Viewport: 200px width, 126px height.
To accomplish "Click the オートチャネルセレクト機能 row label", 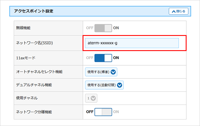I will click(39, 72).
